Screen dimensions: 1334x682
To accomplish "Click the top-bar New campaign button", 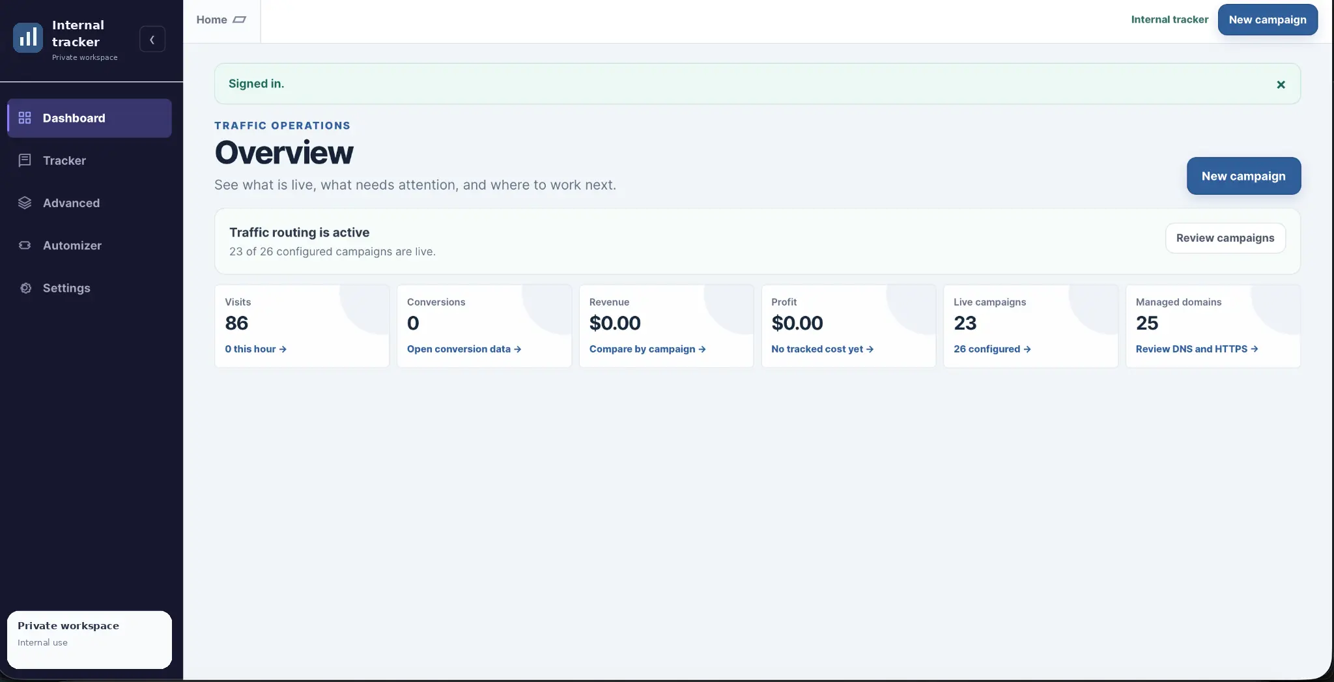I will pos(1268,20).
